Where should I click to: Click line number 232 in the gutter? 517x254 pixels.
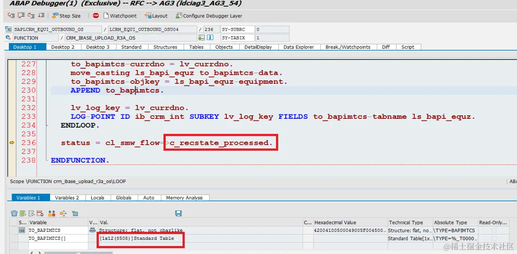point(28,108)
